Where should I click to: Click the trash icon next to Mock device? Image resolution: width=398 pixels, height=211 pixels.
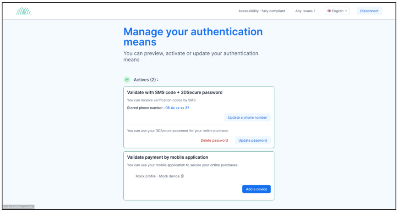pyautogui.click(x=182, y=176)
